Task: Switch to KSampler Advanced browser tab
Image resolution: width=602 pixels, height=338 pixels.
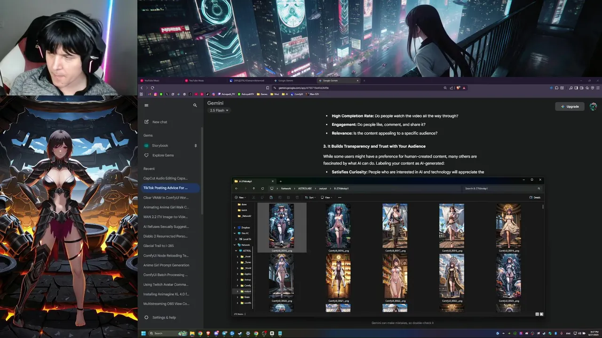Action: click(249, 81)
